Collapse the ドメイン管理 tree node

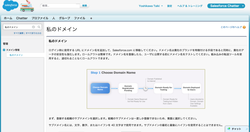[4, 50]
